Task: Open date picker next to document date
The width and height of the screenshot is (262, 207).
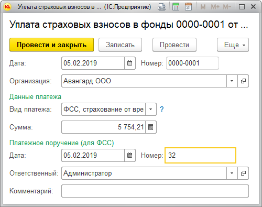Action: pos(130,63)
